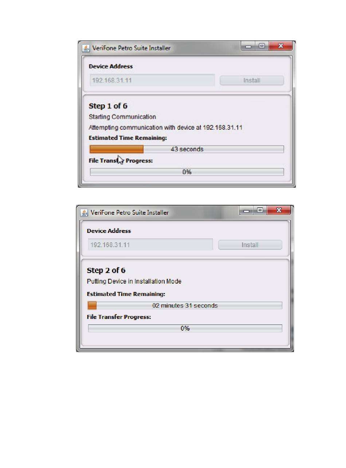Click the Step 1 of 6 heading

(x=108, y=106)
